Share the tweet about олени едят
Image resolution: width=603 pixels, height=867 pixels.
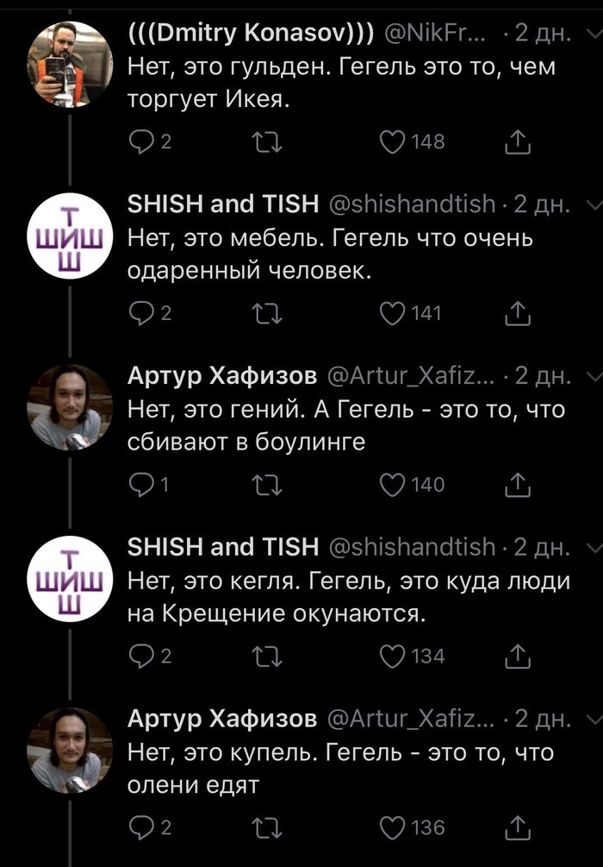515,828
